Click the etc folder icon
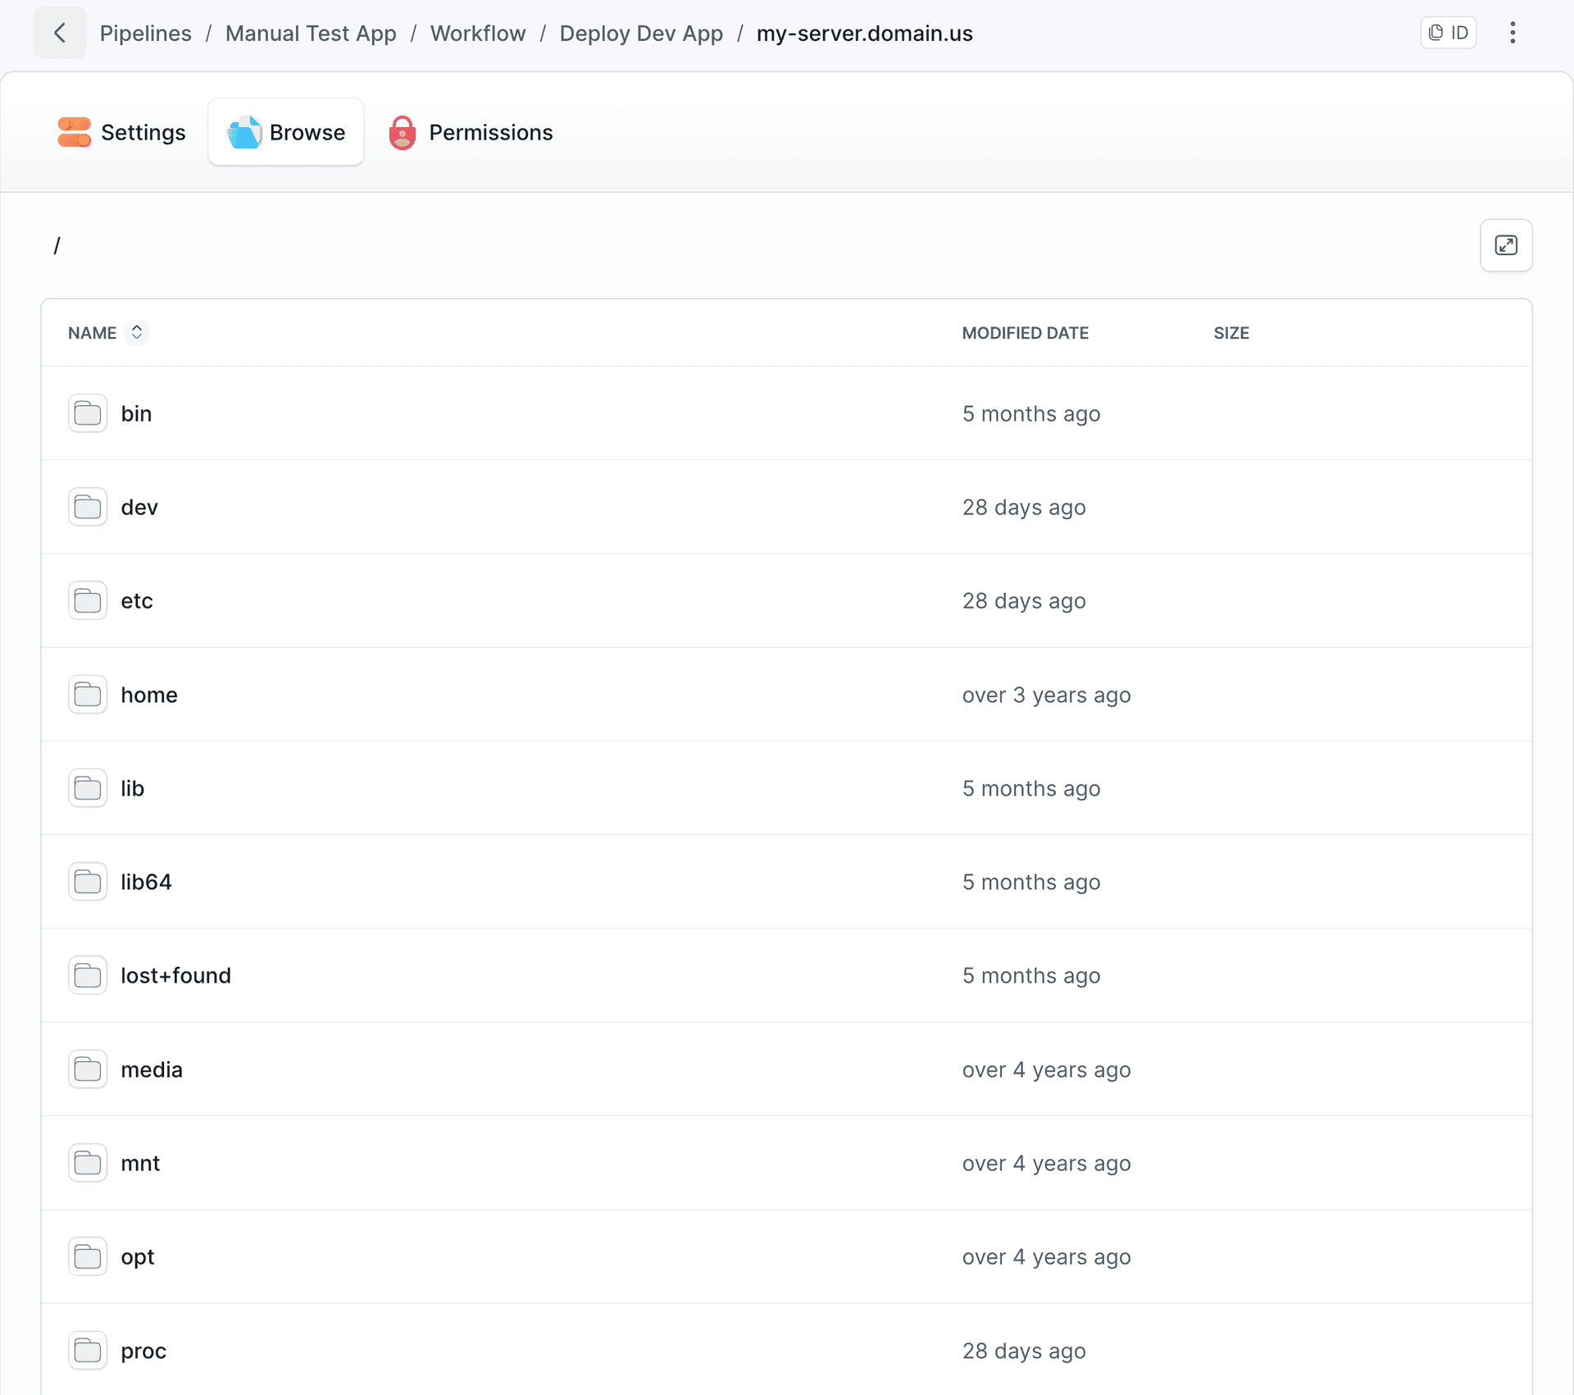Screen dimensions: 1574x1395 pos(88,600)
